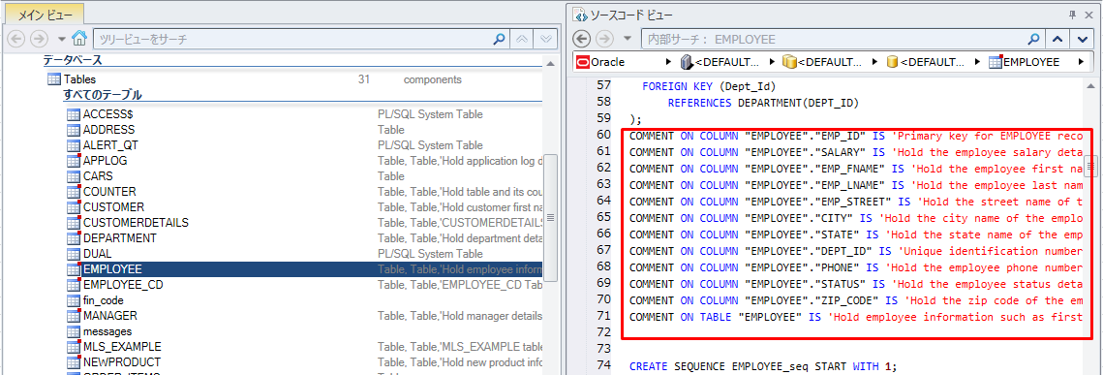Select the messages table
1103x375 pixels.
pos(107,331)
